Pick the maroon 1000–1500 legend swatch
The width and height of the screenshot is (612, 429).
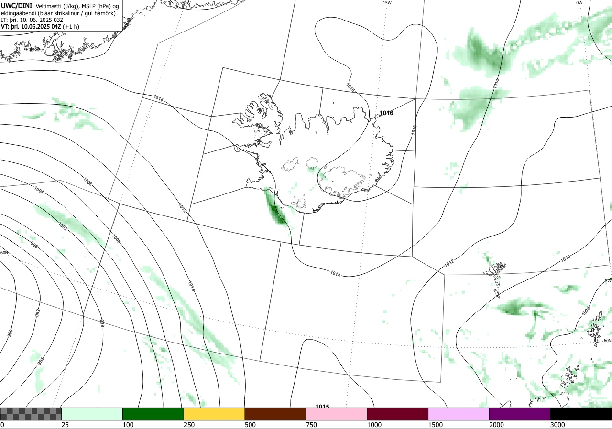pos(398,414)
